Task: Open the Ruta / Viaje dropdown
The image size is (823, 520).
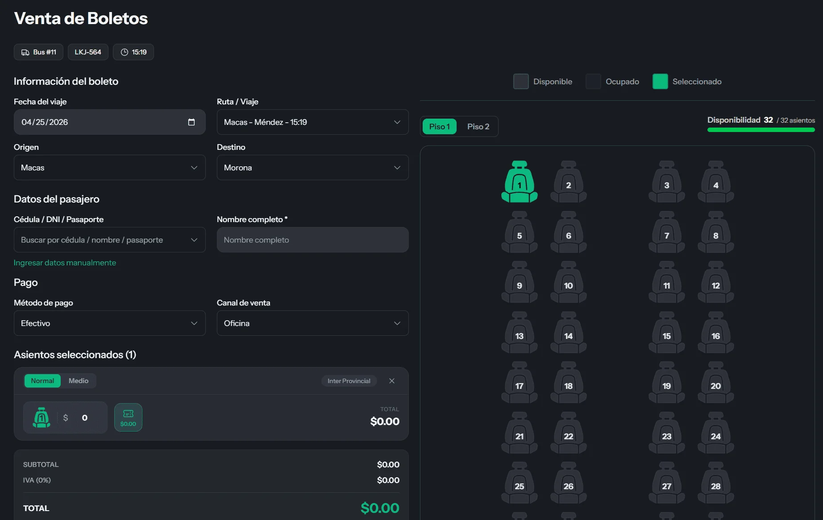Action: (x=312, y=122)
